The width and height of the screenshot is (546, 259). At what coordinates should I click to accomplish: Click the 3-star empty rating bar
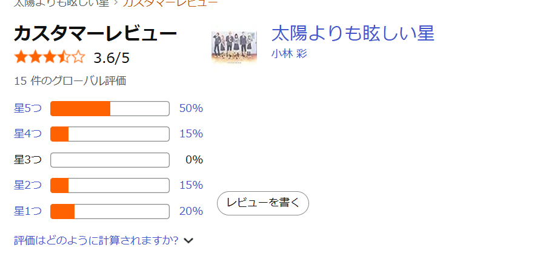click(110, 160)
